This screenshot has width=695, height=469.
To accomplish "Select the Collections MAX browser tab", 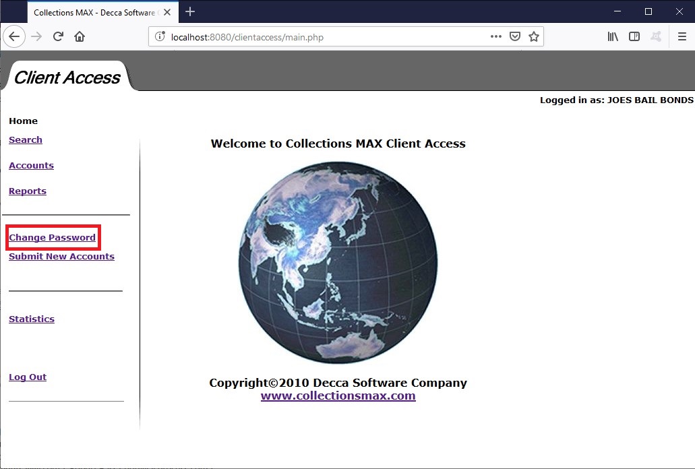I will (103, 12).
